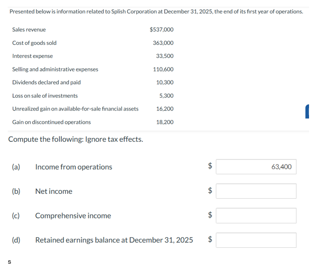Viewport: 324px width, 270px height.
Task: Select the Loss on sale of investments label
Action: [45, 96]
